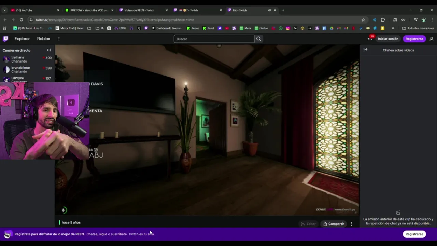Open the blue sound extension icon
This screenshot has height=246, width=437.
pyautogui.click(x=375, y=20)
